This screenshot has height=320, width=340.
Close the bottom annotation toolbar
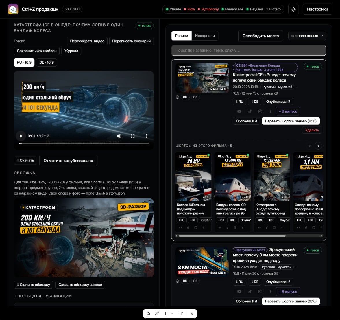tap(192, 314)
